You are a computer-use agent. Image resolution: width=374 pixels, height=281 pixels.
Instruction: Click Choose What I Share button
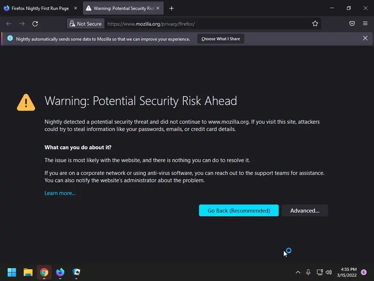click(x=221, y=39)
